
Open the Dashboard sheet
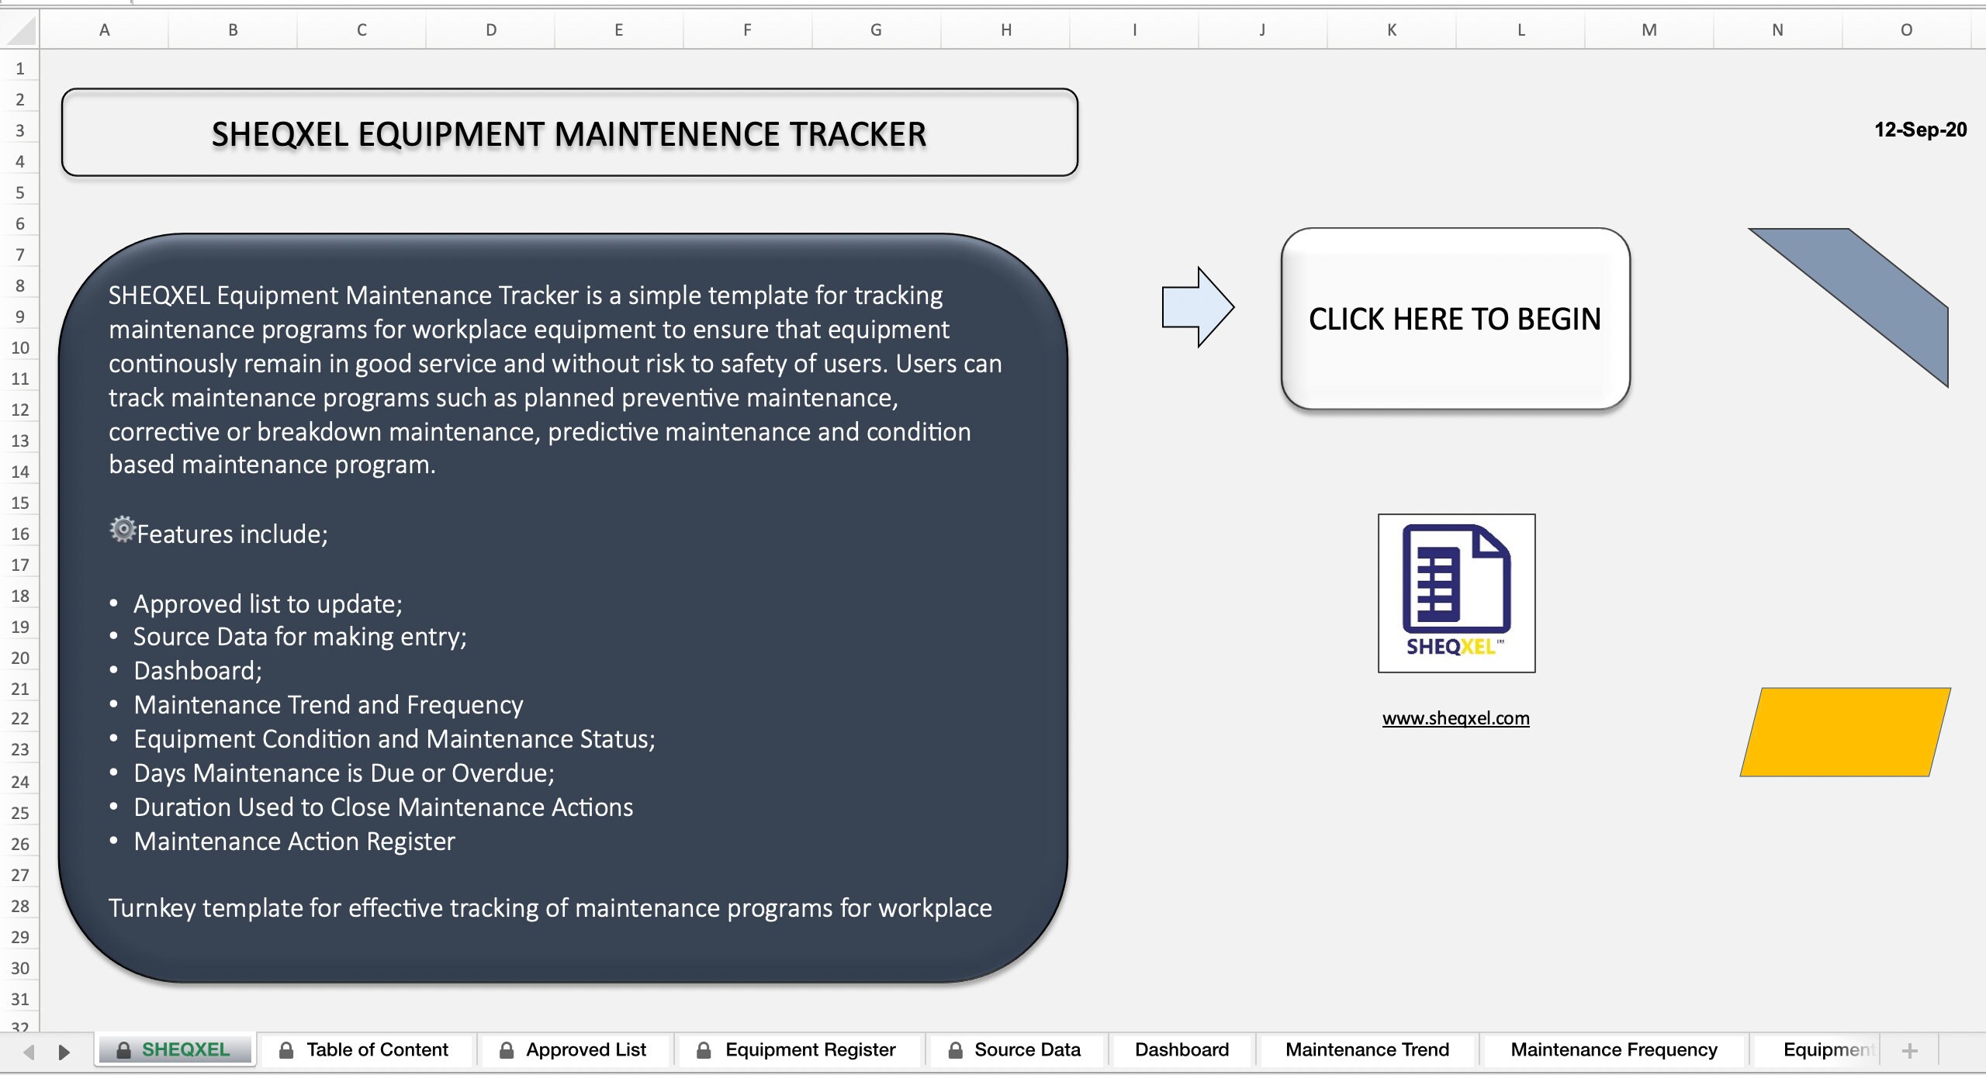(x=1181, y=1049)
